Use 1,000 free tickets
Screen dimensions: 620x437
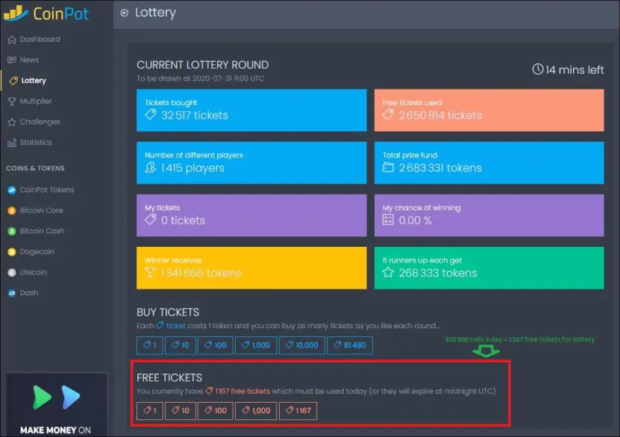click(x=256, y=411)
